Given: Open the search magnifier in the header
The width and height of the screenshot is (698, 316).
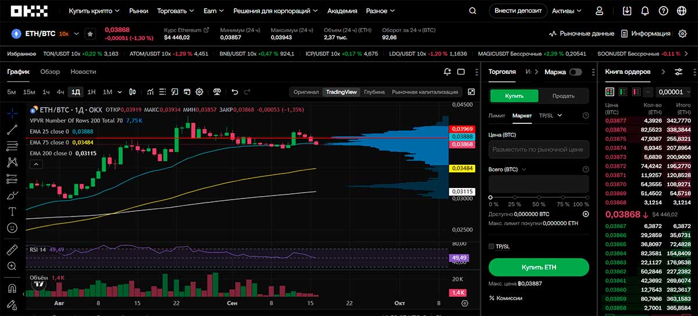Looking at the screenshot, I should 472,11.
